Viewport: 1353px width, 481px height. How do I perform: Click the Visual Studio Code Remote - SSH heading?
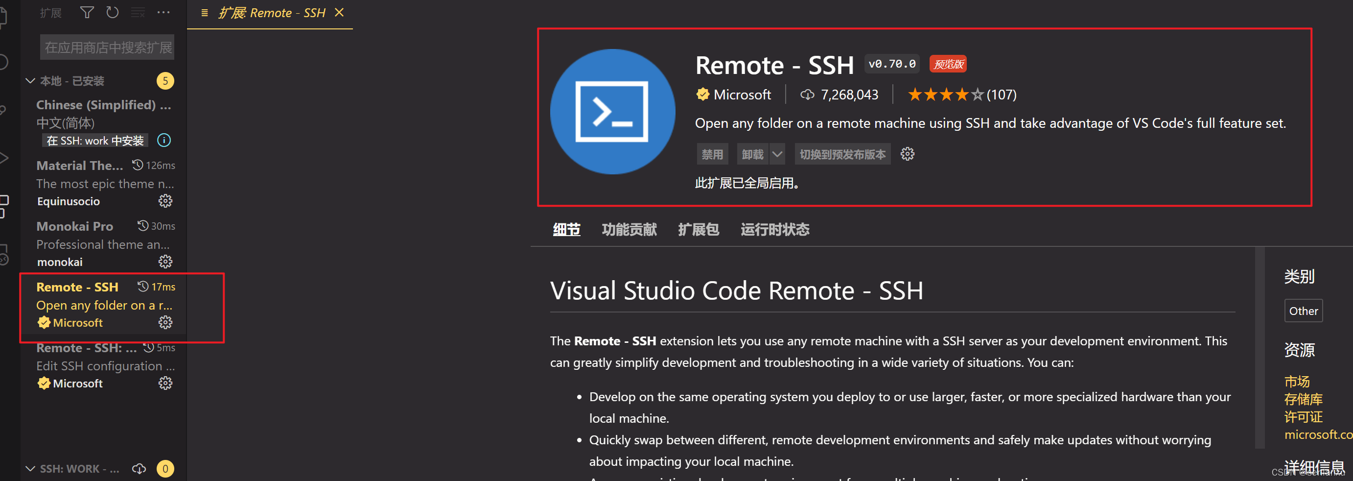pos(736,291)
